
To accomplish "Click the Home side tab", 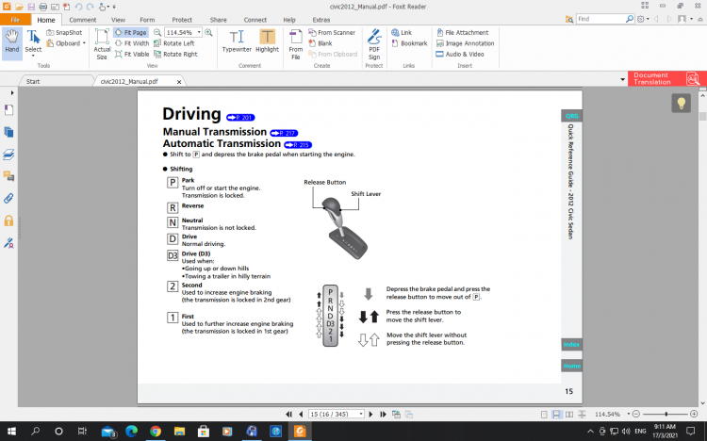I will click(571, 366).
